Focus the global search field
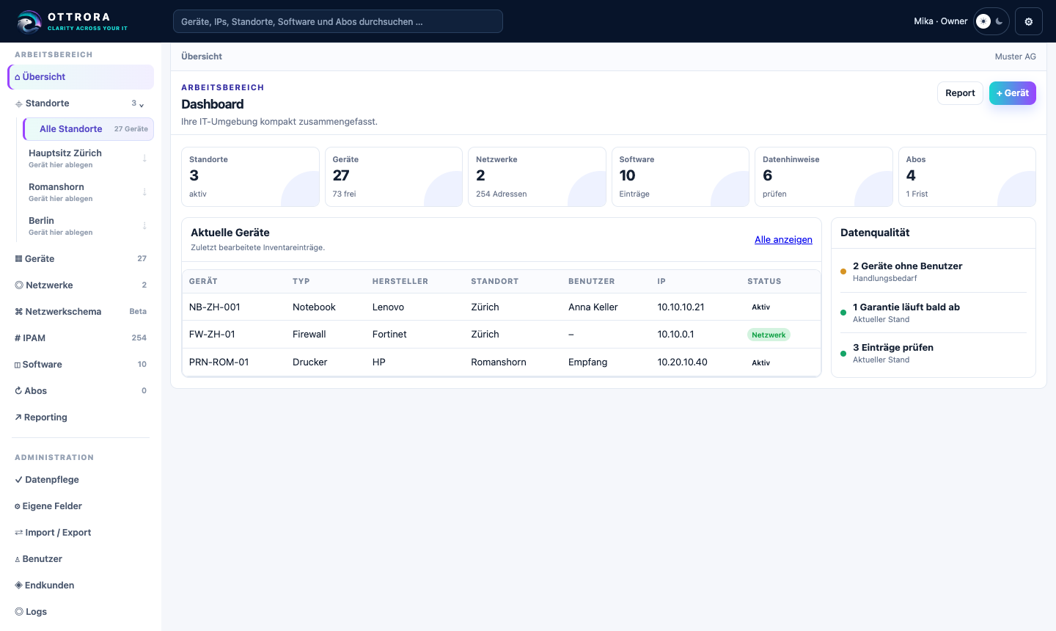The image size is (1056, 631). point(338,21)
